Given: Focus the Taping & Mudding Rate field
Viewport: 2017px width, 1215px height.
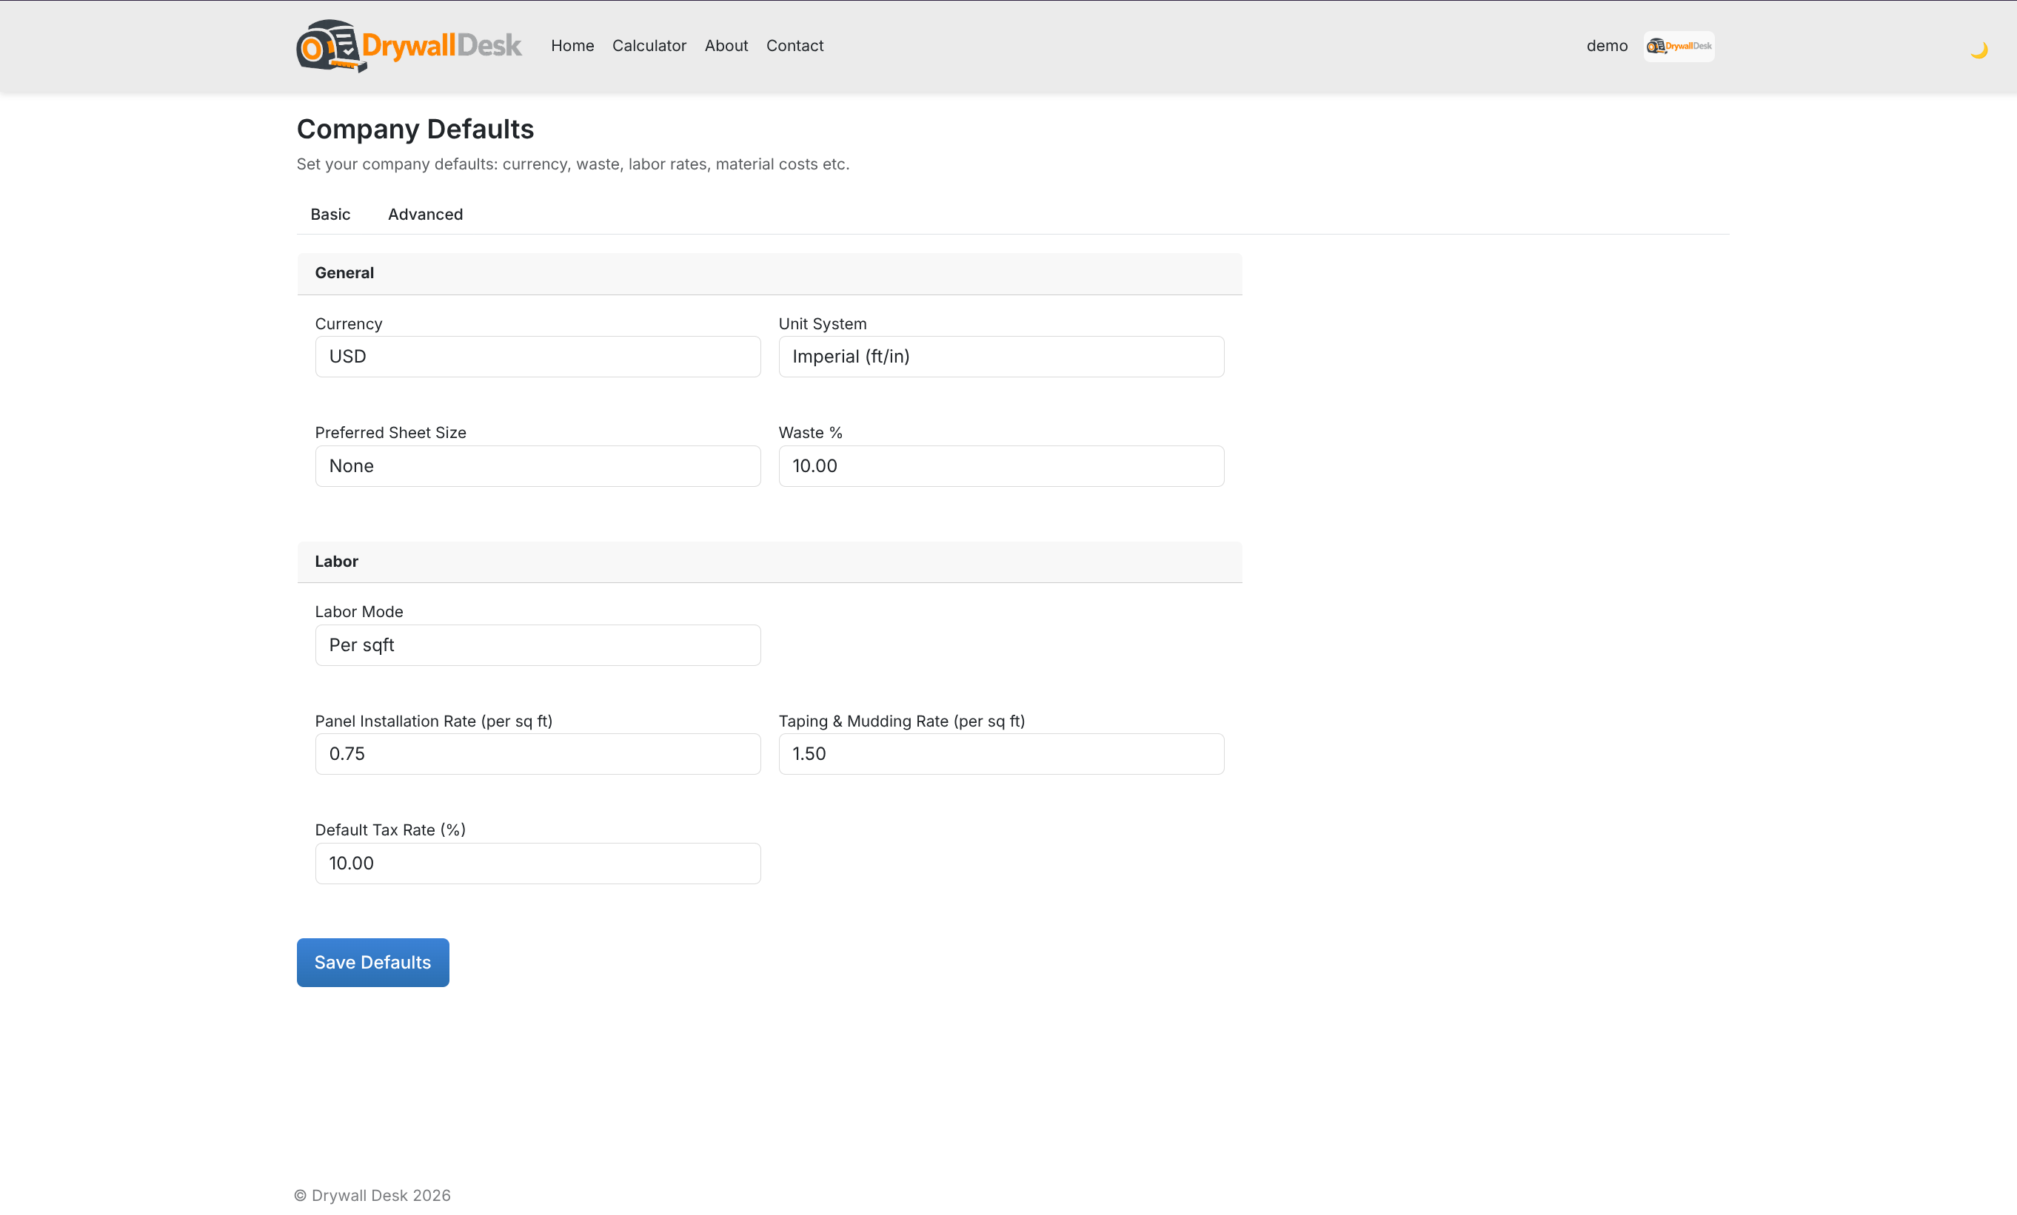Looking at the screenshot, I should pos(1000,754).
